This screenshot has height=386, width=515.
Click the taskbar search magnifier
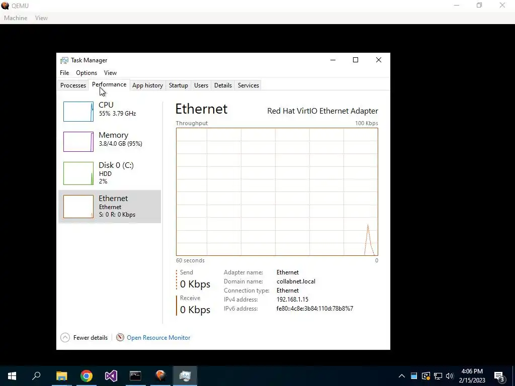pos(36,376)
